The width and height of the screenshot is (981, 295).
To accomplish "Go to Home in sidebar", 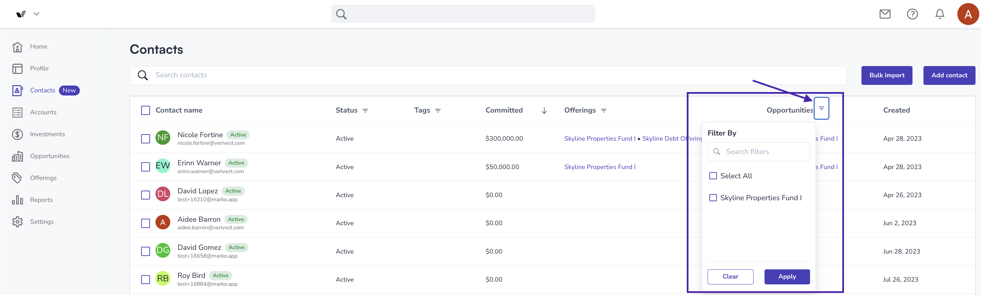I will (38, 47).
